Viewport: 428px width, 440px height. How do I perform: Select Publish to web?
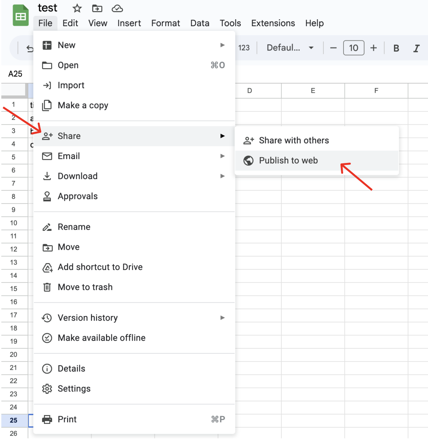tap(288, 161)
